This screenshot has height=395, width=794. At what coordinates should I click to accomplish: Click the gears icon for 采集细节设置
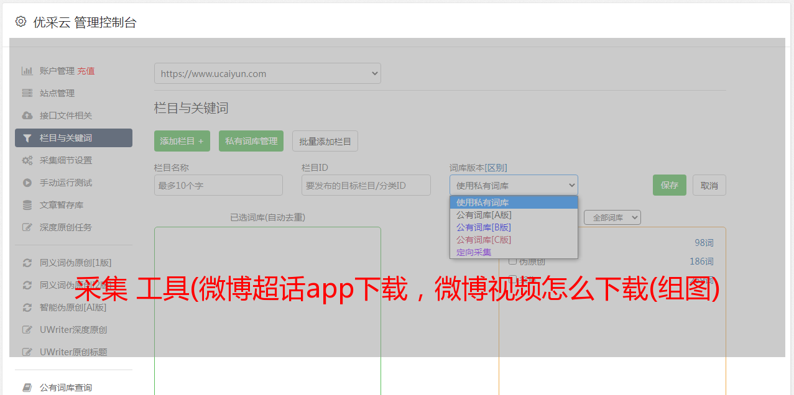27,160
